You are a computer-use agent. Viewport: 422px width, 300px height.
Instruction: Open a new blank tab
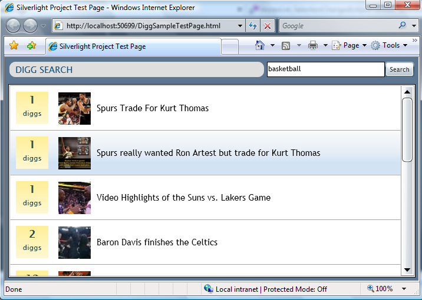pyautogui.click(x=230, y=46)
